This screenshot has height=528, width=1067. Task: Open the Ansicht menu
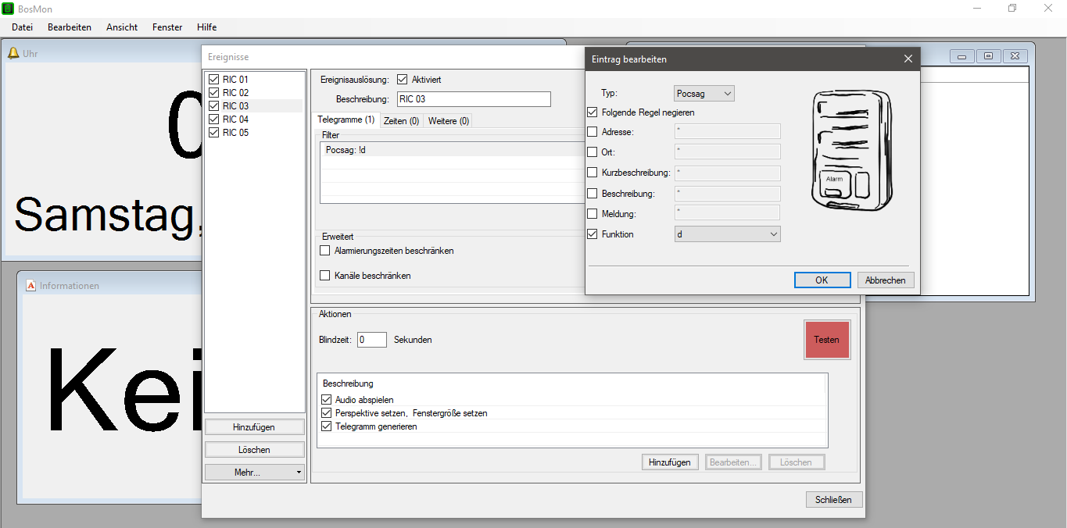tap(121, 27)
